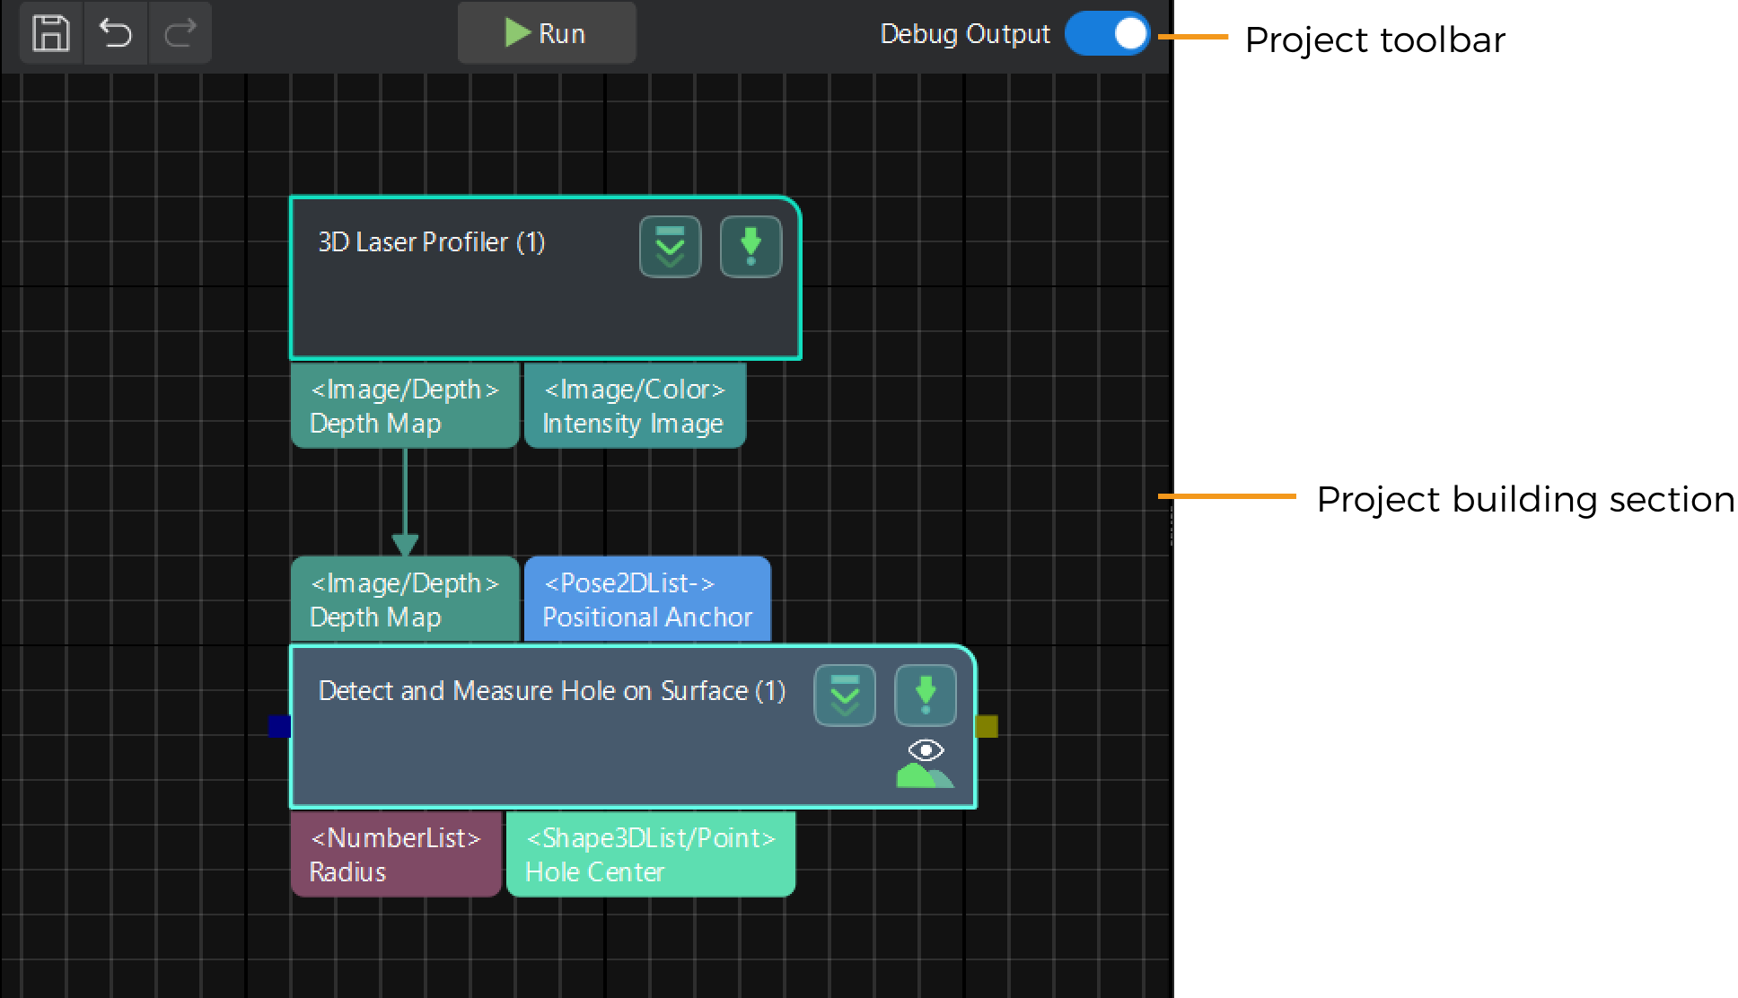The image size is (1738, 998).
Task: Save the project with the floppy disk icon
Action: 51,33
